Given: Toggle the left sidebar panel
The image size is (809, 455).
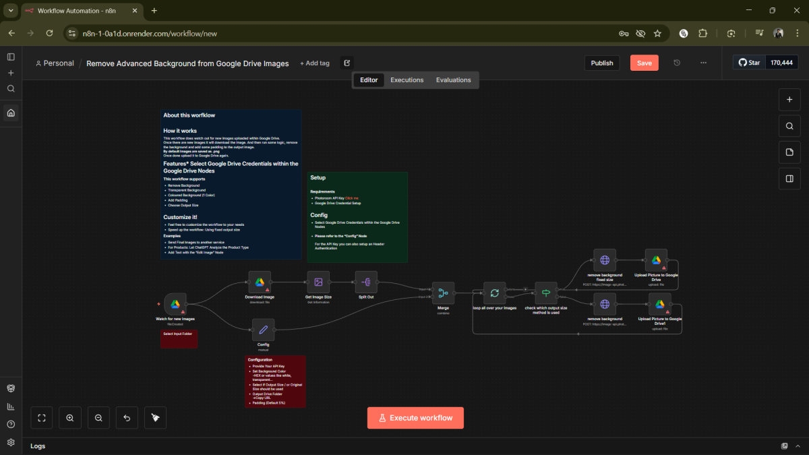Looking at the screenshot, I should pyautogui.click(x=11, y=57).
